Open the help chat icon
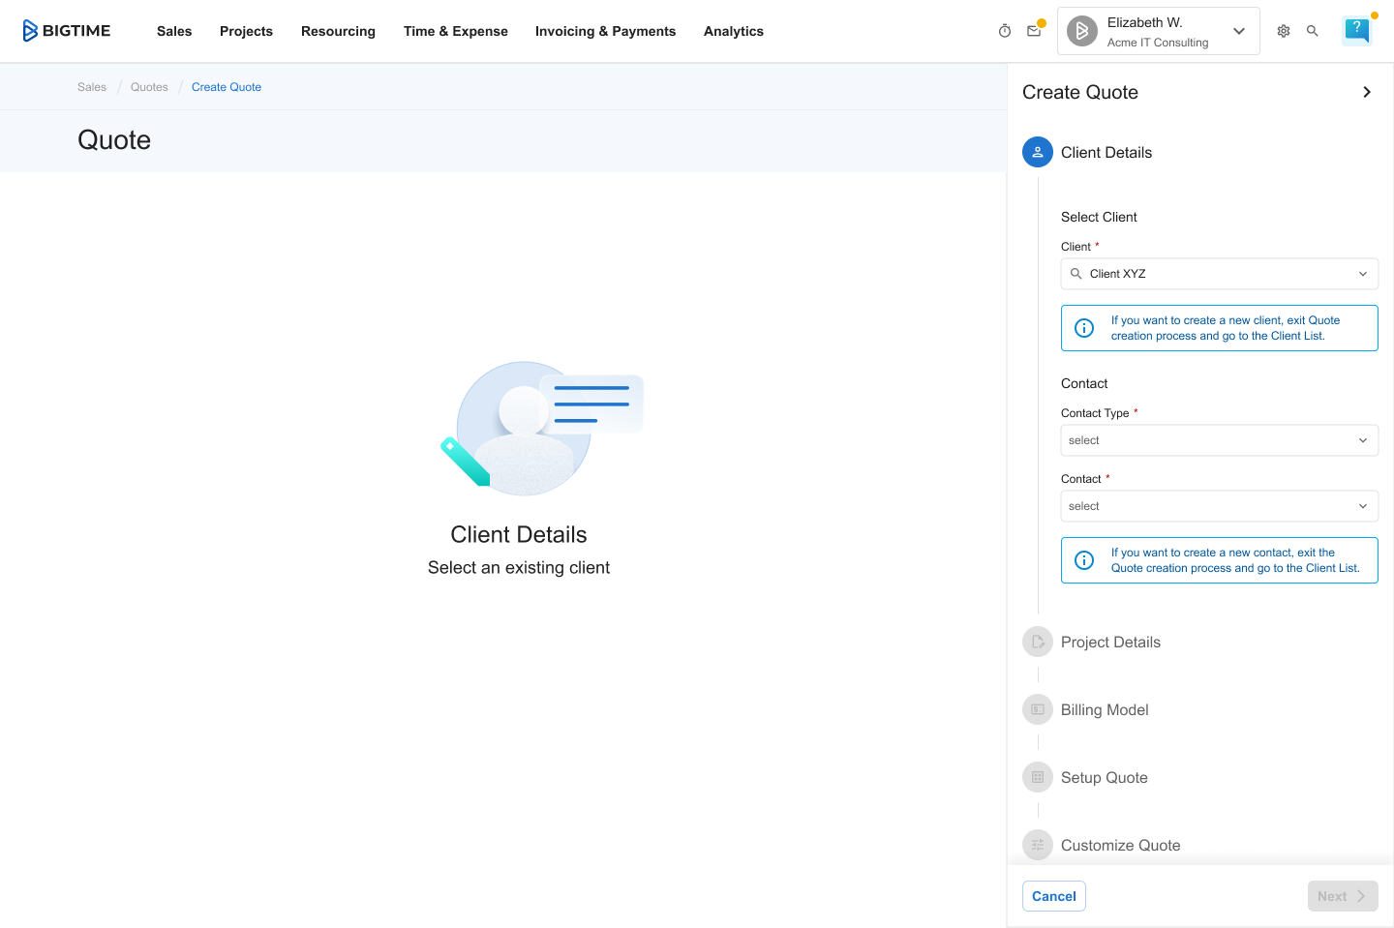 [1357, 31]
